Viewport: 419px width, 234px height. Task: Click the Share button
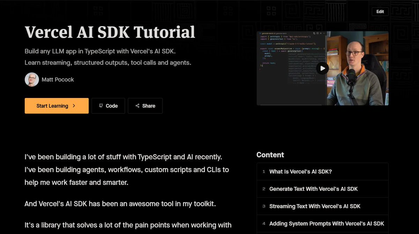[x=145, y=106]
